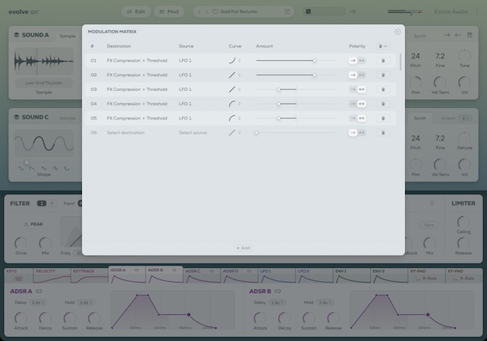The image size is (487, 341).
Task: Toggle polarity switch for row 06
Action: (x=357, y=132)
